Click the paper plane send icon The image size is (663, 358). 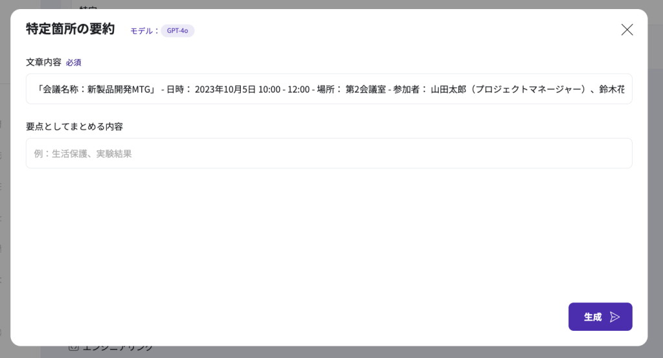point(615,317)
